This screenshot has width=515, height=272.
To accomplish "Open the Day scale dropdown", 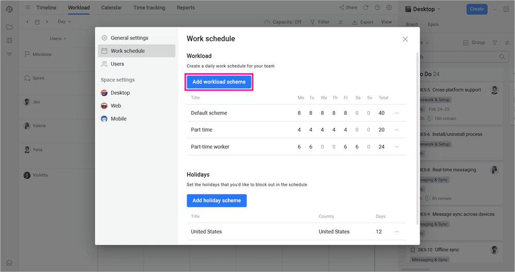I will pos(64,22).
